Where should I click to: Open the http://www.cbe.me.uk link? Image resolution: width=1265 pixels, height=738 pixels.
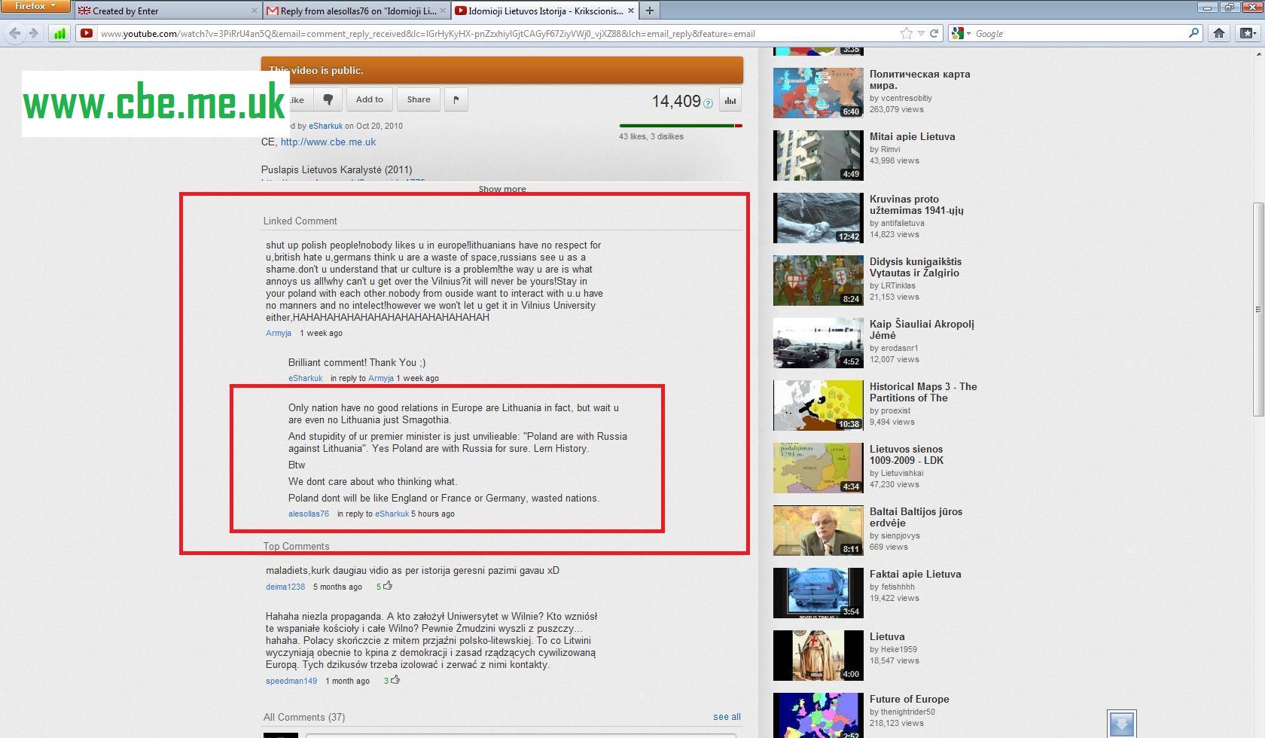pos(328,142)
